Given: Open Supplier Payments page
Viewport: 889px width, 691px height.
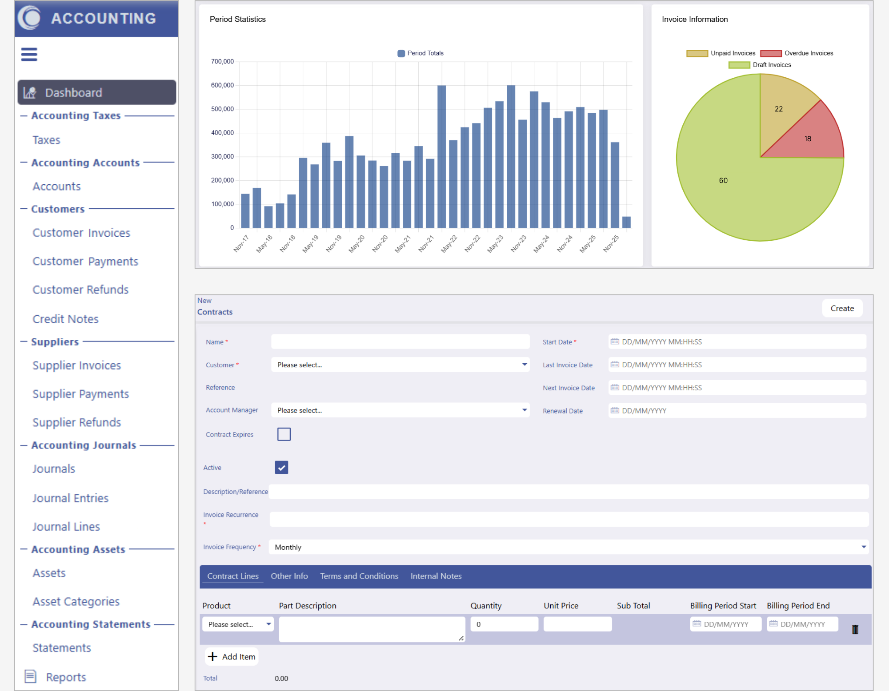Looking at the screenshot, I should [80, 394].
